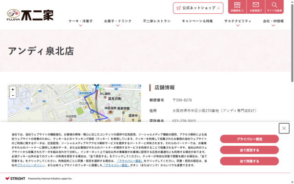Viewport: 294px width, 184px height.
Task: Click the 全て拒否する button
Action: (249, 150)
